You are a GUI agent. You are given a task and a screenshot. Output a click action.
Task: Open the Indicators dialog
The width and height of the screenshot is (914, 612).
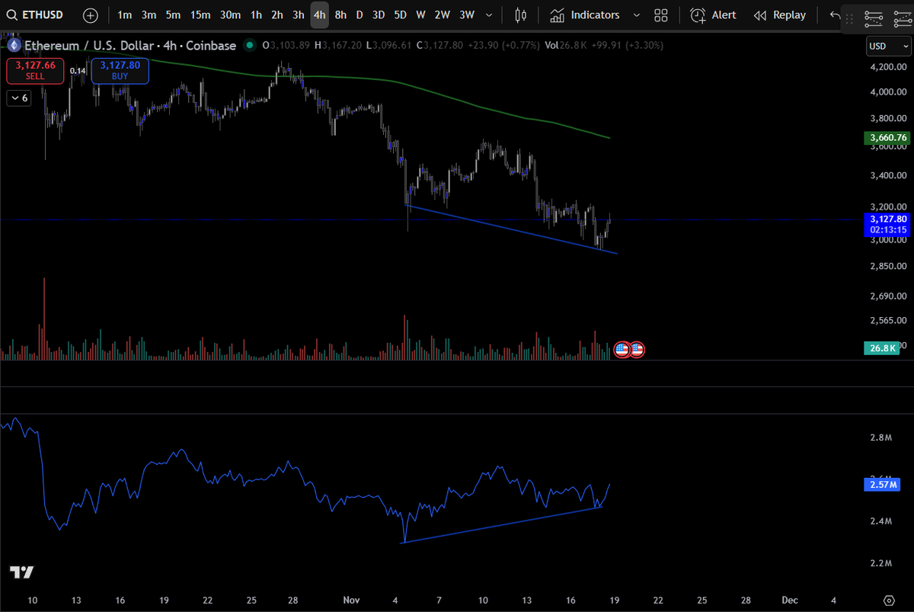[x=585, y=15]
